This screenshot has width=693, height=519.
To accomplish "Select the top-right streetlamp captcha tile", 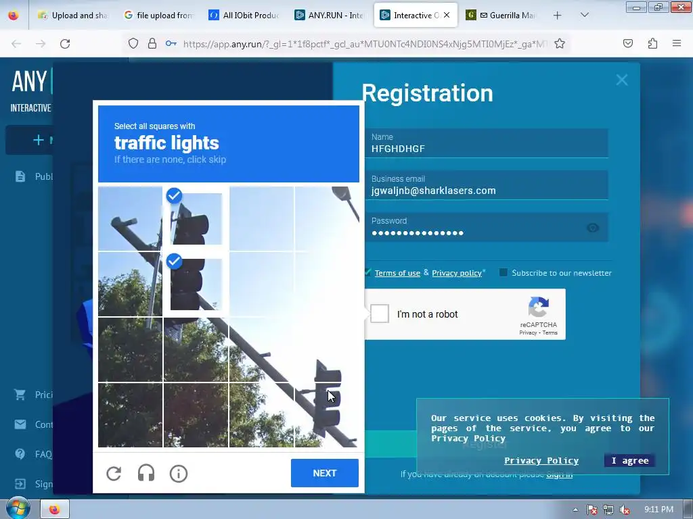I will pos(326,218).
